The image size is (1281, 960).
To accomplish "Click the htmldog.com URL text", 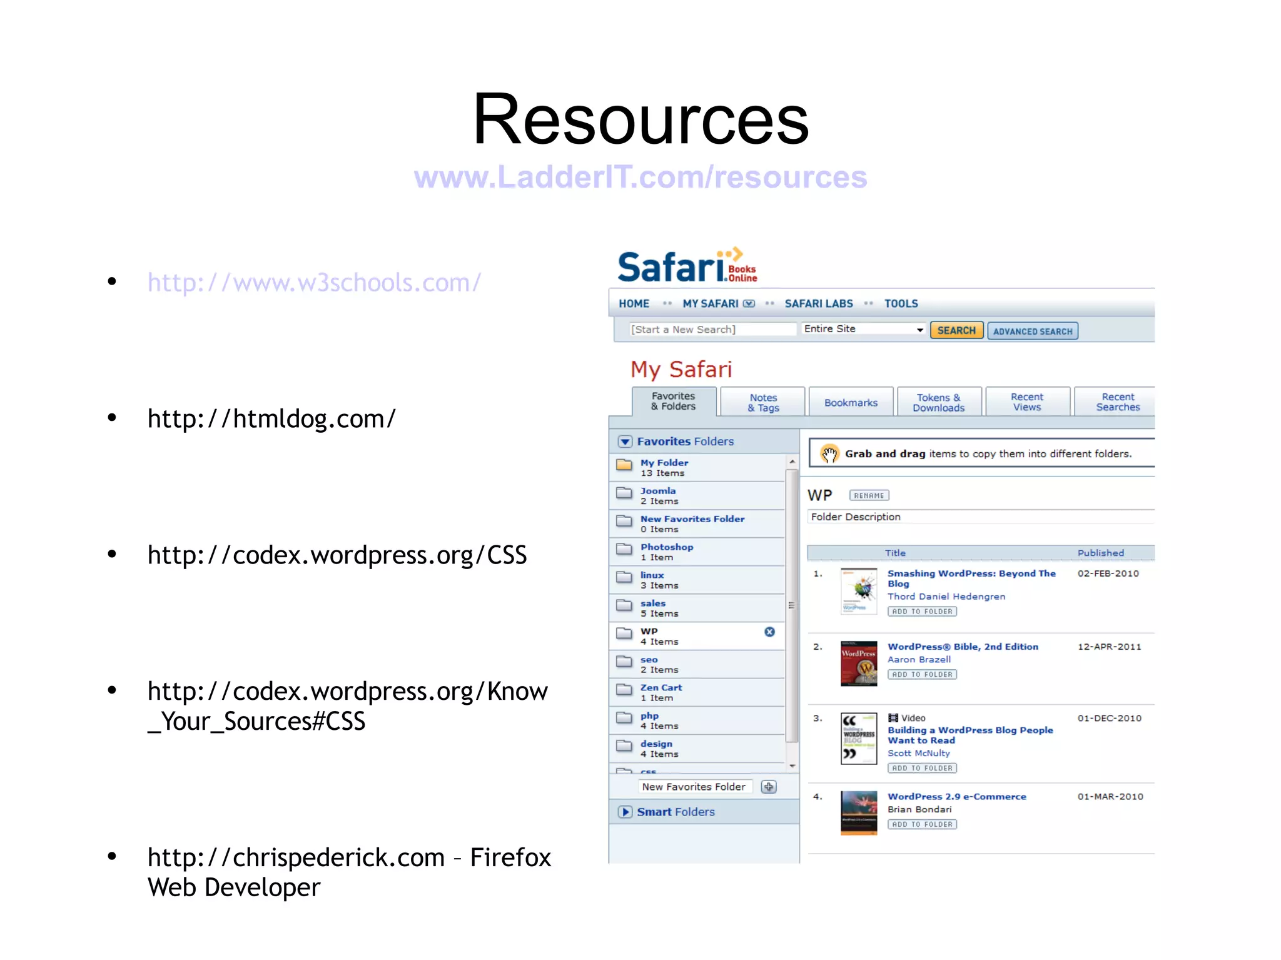I will click(x=271, y=419).
